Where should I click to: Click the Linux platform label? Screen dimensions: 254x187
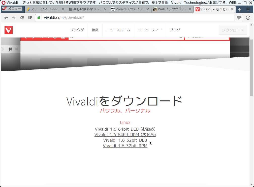(125, 122)
